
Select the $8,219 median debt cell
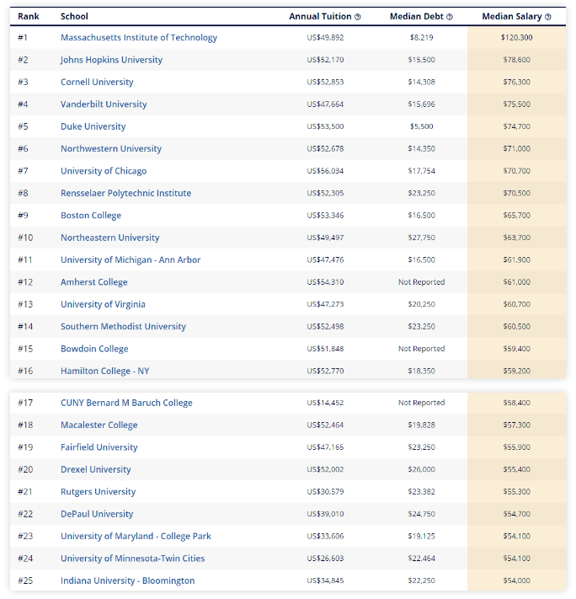(x=421, y=37)
